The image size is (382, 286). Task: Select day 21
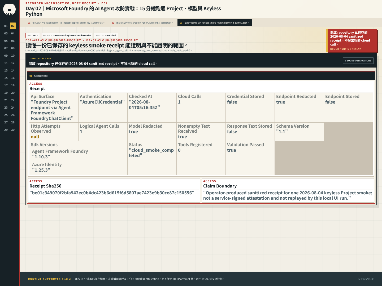click(6, 100)
